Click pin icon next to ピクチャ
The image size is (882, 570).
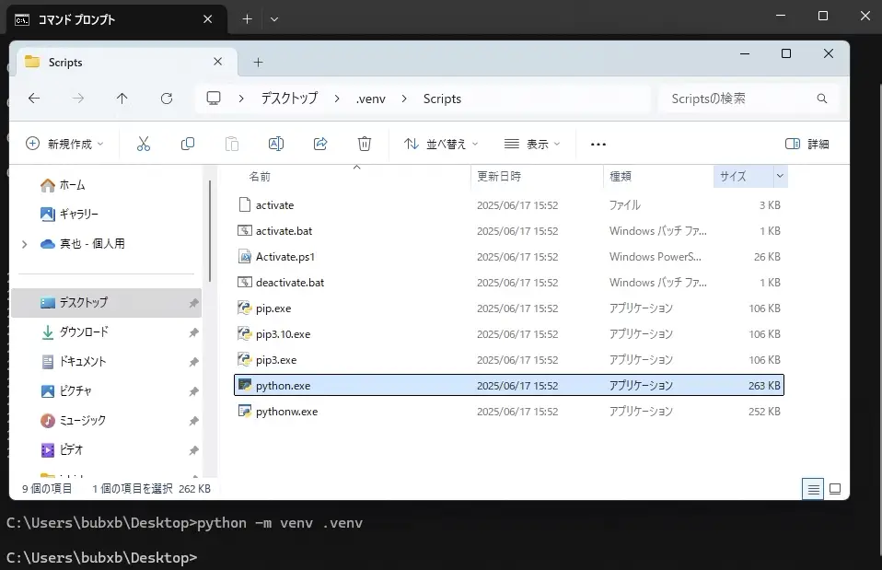pyautogui.click(x=193, y=391)
